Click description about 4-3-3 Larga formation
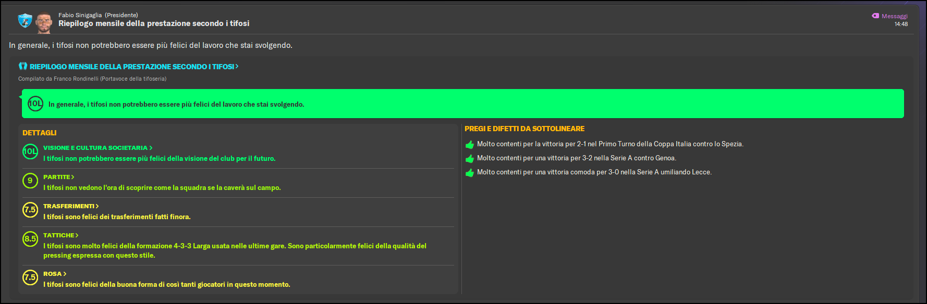Viewport: 927px width, 304px height. click(x=235, y=250)
